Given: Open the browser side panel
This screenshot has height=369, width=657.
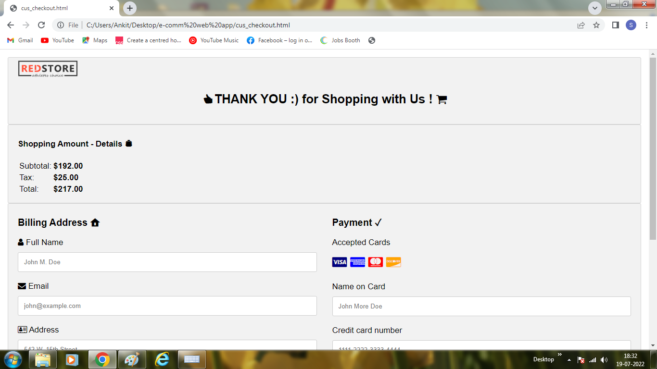Looking at the screenshot, I should pos(615,25).
